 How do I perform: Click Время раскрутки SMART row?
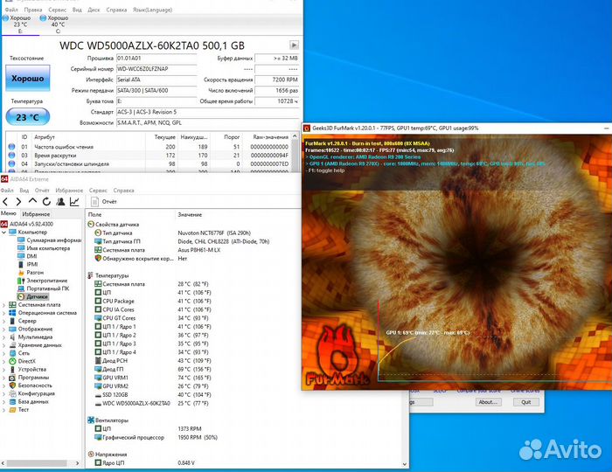(x=149, y=156)
